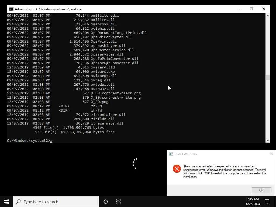Click scroll down arrow in cmd window
Image resolution: width=276 pixels, height=207 pixels.
point(268,140)
